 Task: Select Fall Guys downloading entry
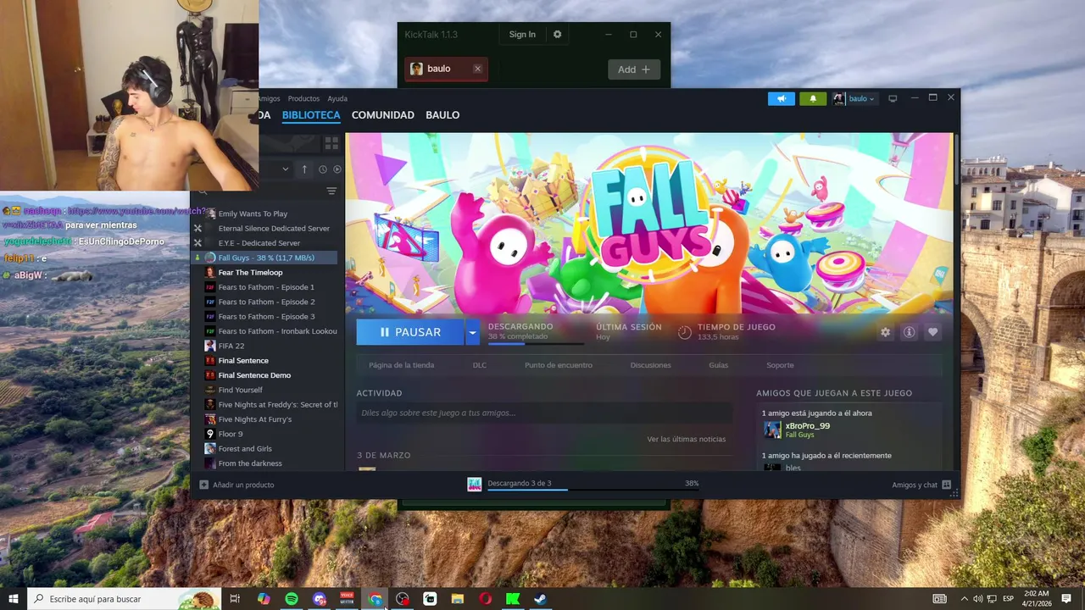tap(264, 258)
